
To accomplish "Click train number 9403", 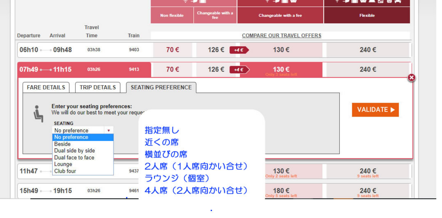I will point(134,50).
